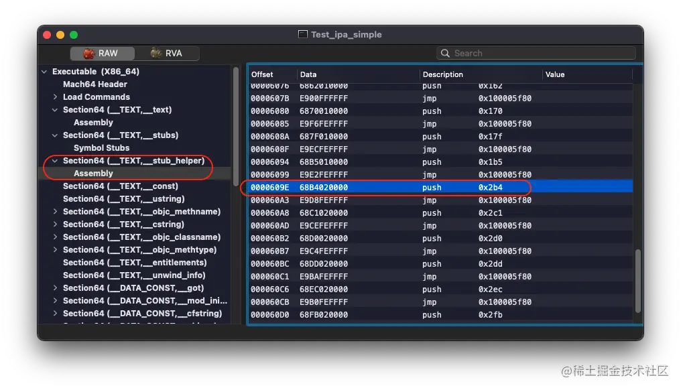Select Section64 (__TEXT,__const)
Screen dimensions: 681x390
pyautogui.click(x=121, y=186)
